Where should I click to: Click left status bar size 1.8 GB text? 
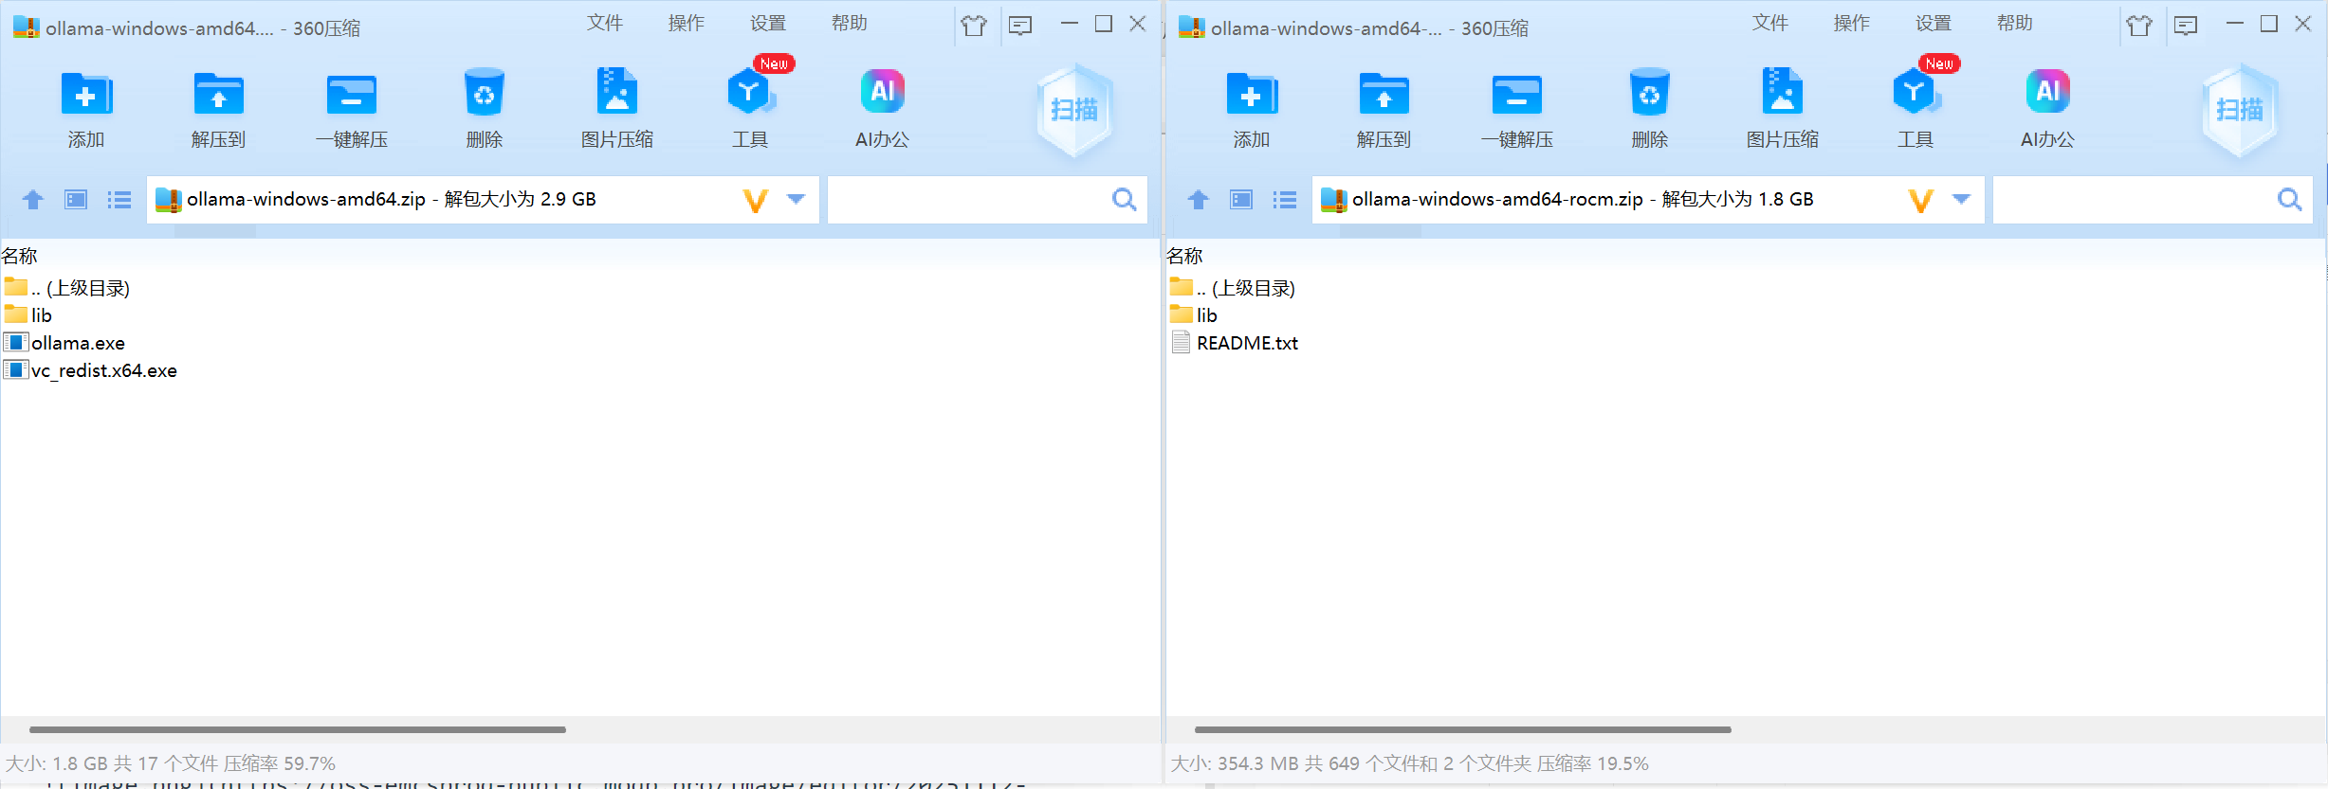[x=57, y=763]
